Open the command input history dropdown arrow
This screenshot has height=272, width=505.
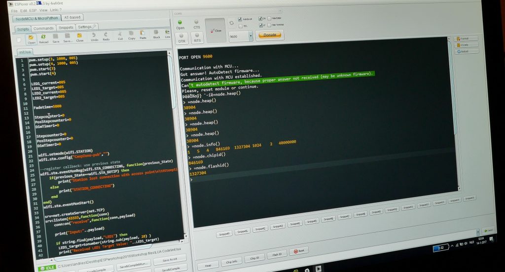[x=477, y=232]
